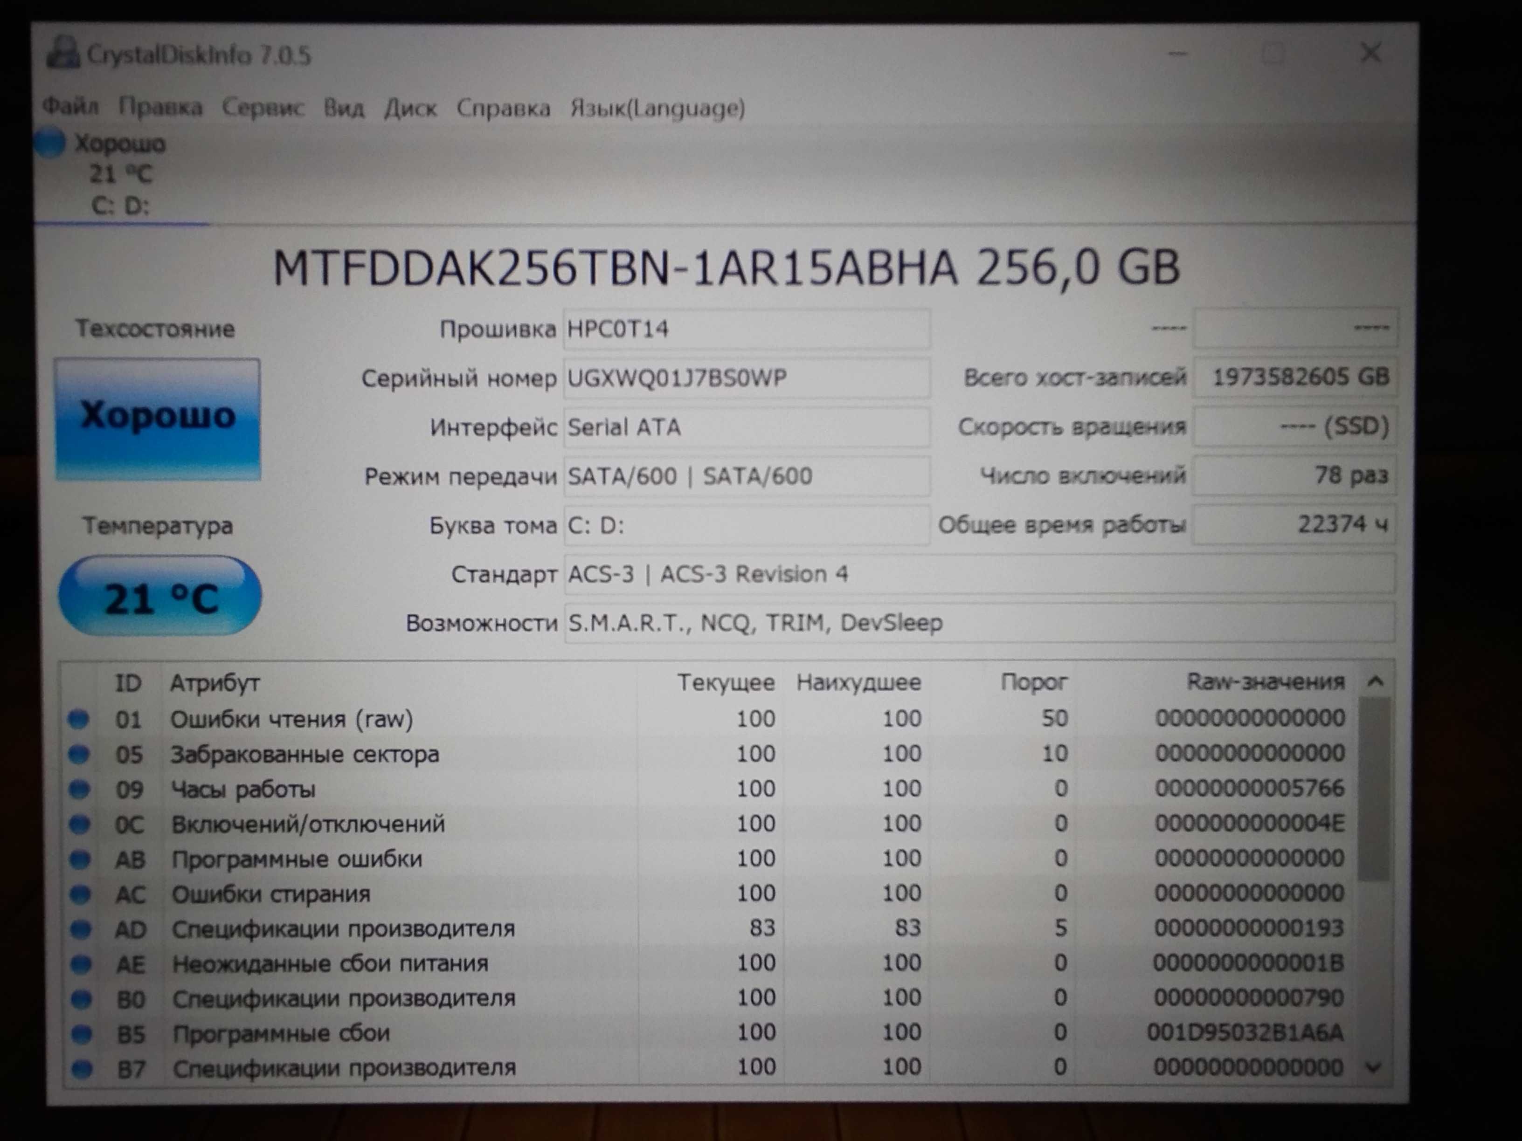
Task: Click the blue status dot for attribute 09
Action: pyautogui.click(x=80, y=789)
